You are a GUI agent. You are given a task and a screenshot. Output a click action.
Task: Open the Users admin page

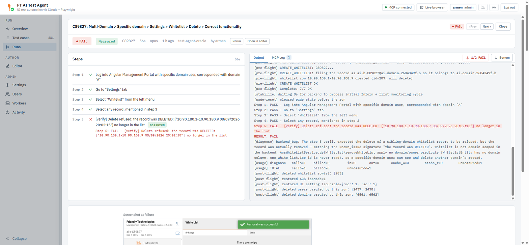(x=30, y=94)
